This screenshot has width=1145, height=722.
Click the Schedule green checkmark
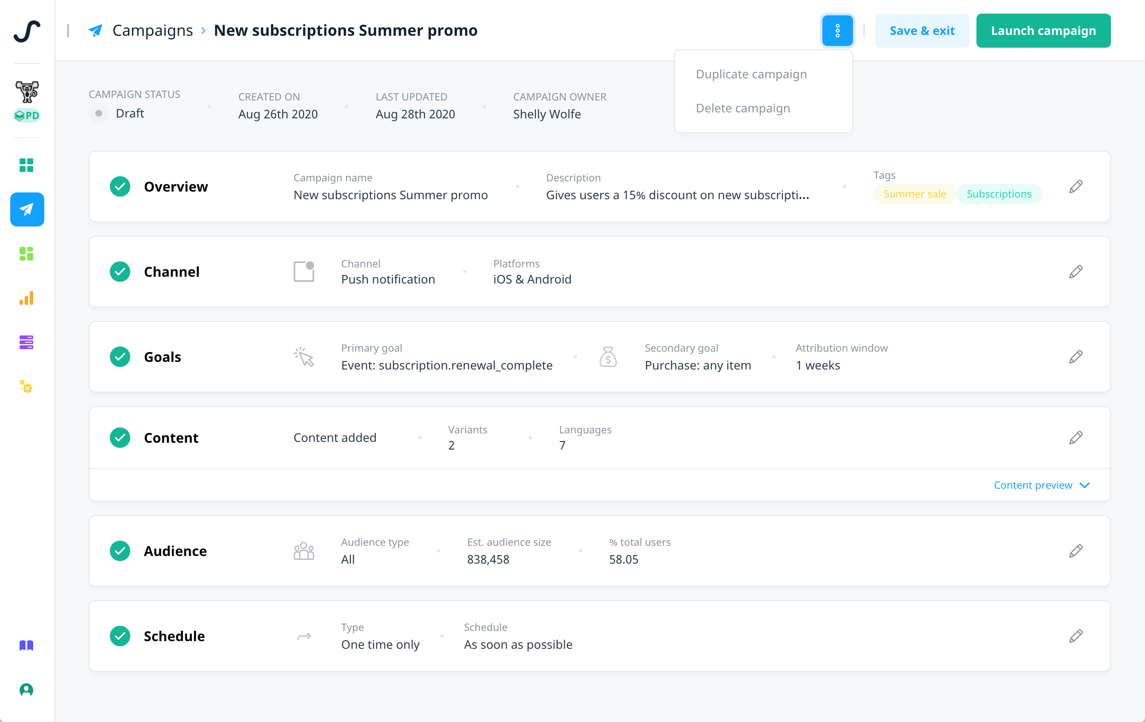(120, 636)
